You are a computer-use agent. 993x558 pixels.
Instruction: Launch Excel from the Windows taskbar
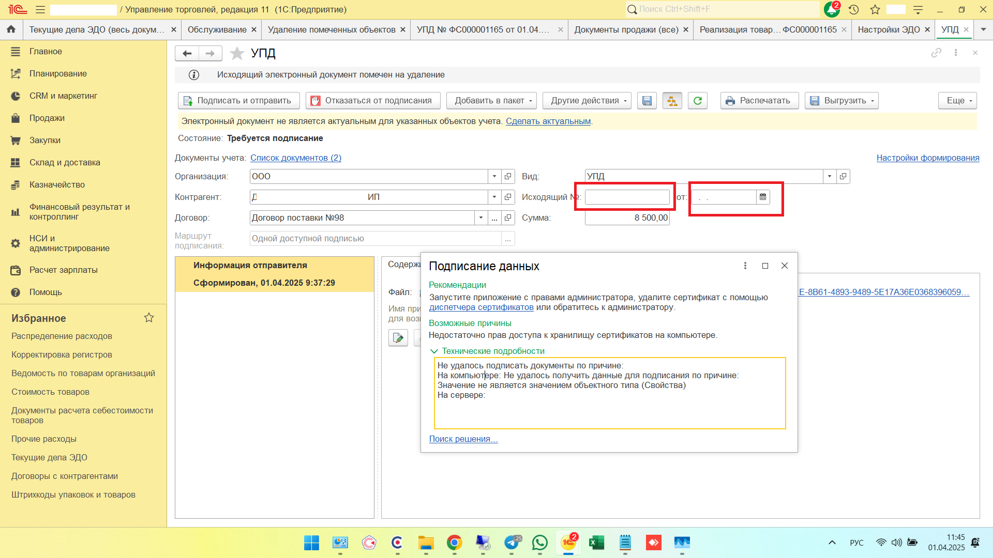click(x=596, y=542)
